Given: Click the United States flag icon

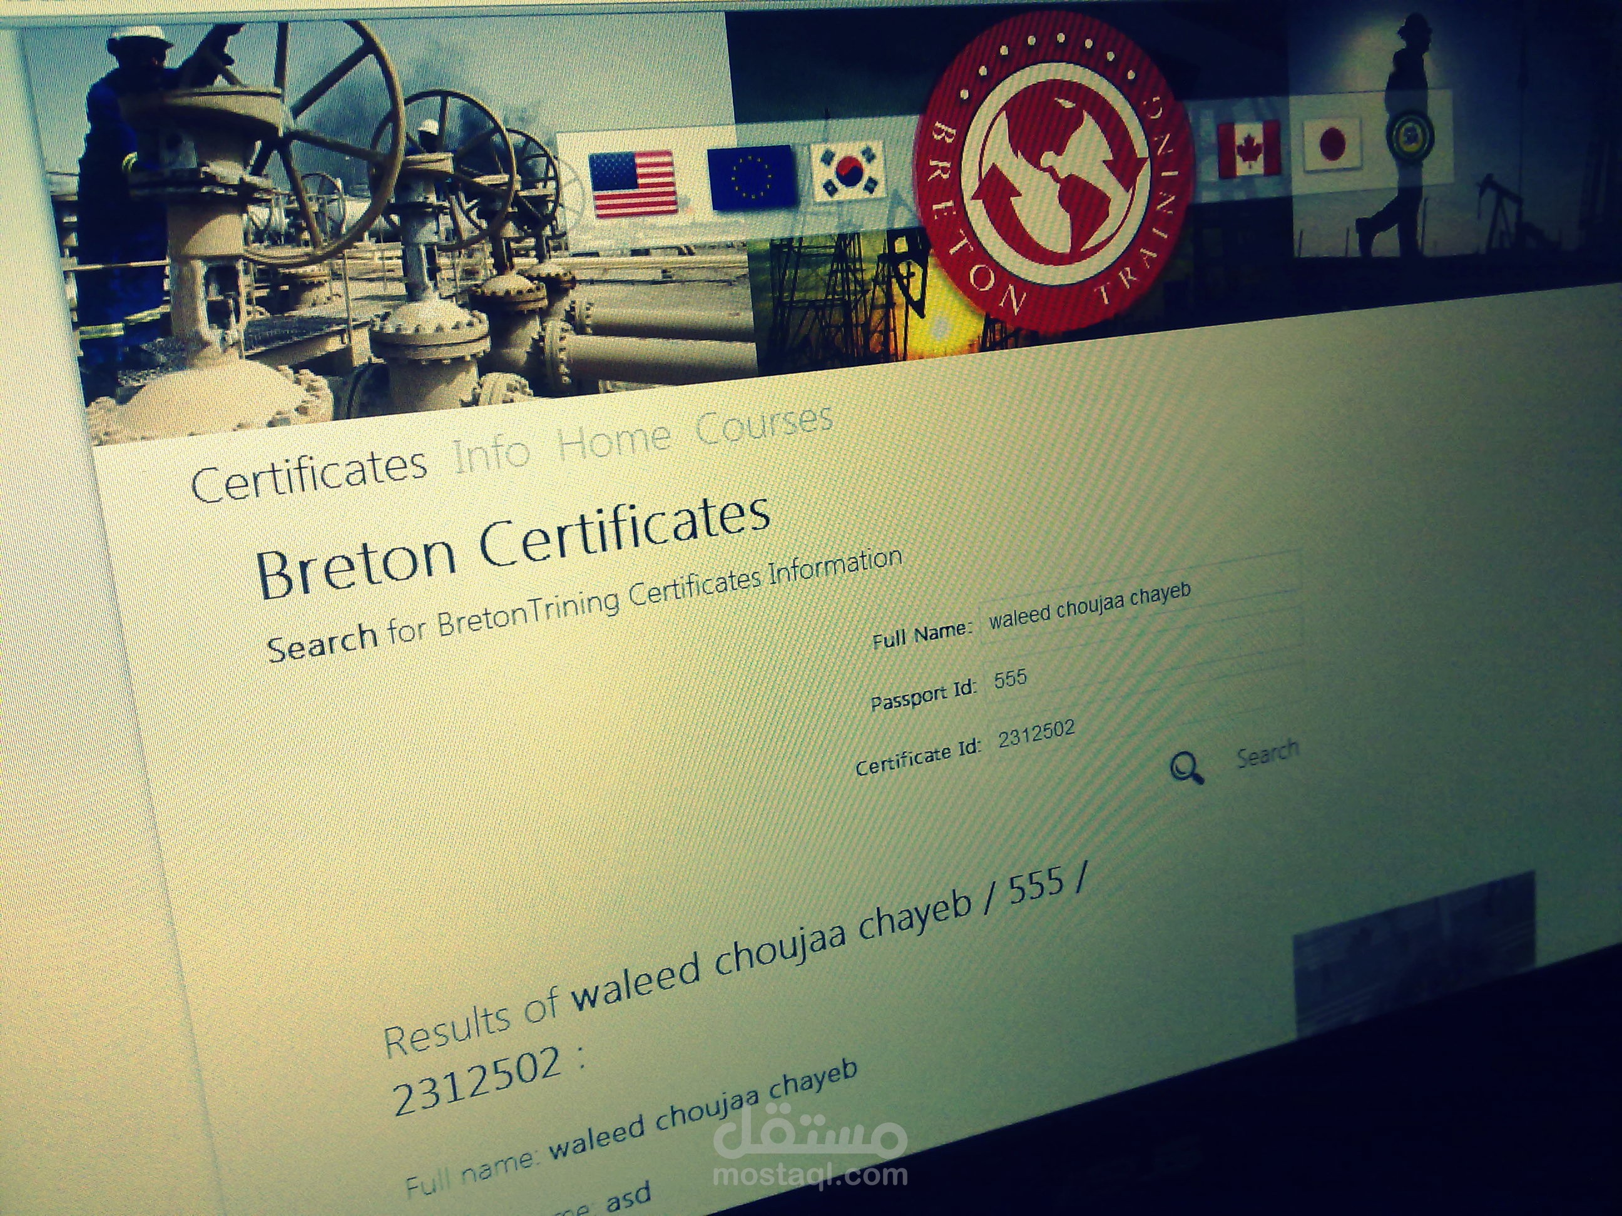Looking at the screenshot, I should (633, 183).
